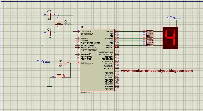Image resolution: width=203 pixels, height=111 pixels.
Task: Click the RB7/PGD pin label
Action: tap(109, 48)
